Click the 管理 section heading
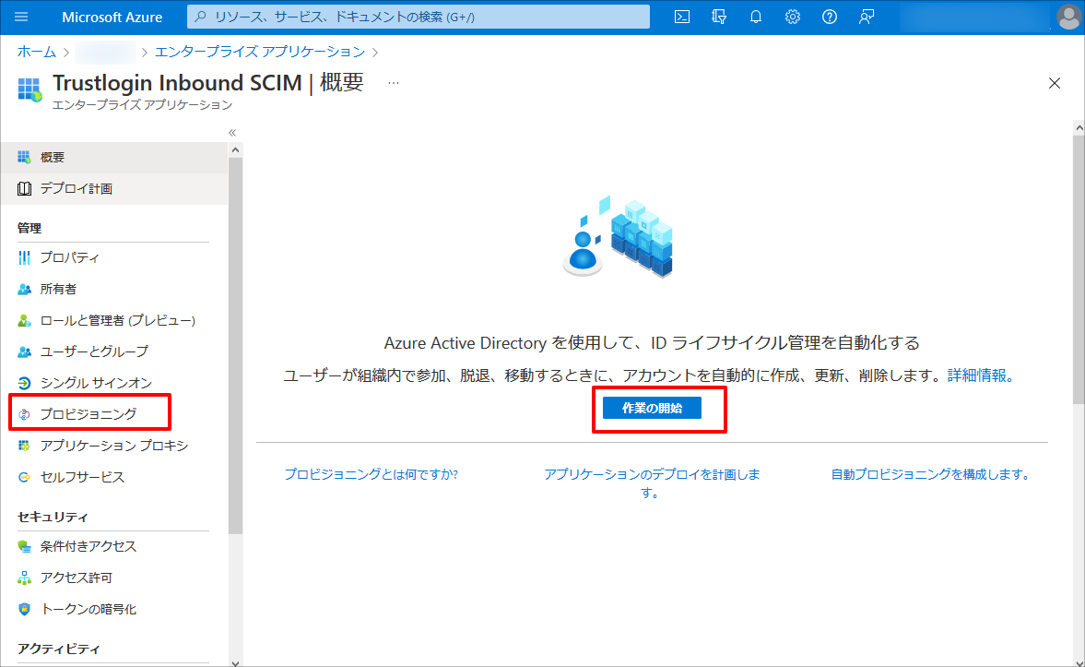 click(x=29, y=228)
